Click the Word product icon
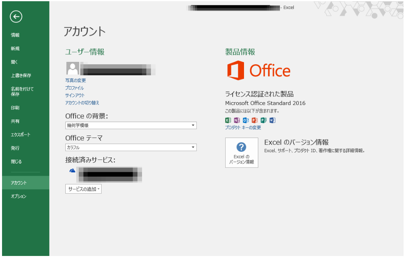The width and height of the screenshot is (406, 258). 273,120
